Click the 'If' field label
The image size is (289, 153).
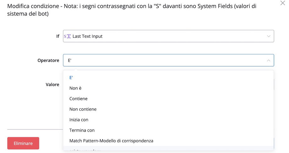tap(57, 36)
